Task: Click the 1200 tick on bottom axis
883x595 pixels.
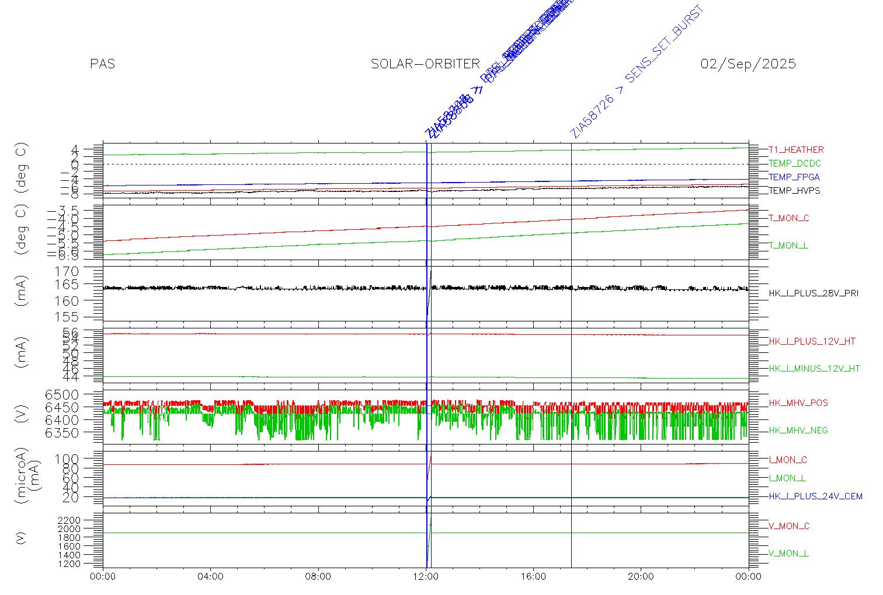Action: 69,564
